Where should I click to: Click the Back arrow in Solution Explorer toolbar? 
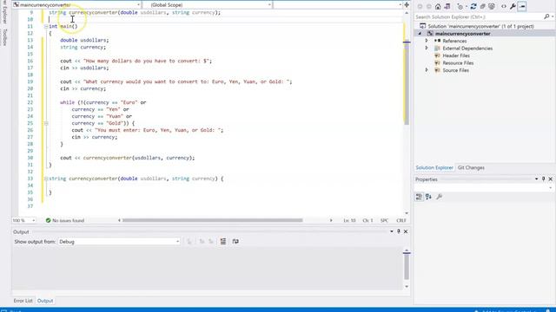[420, 6]
